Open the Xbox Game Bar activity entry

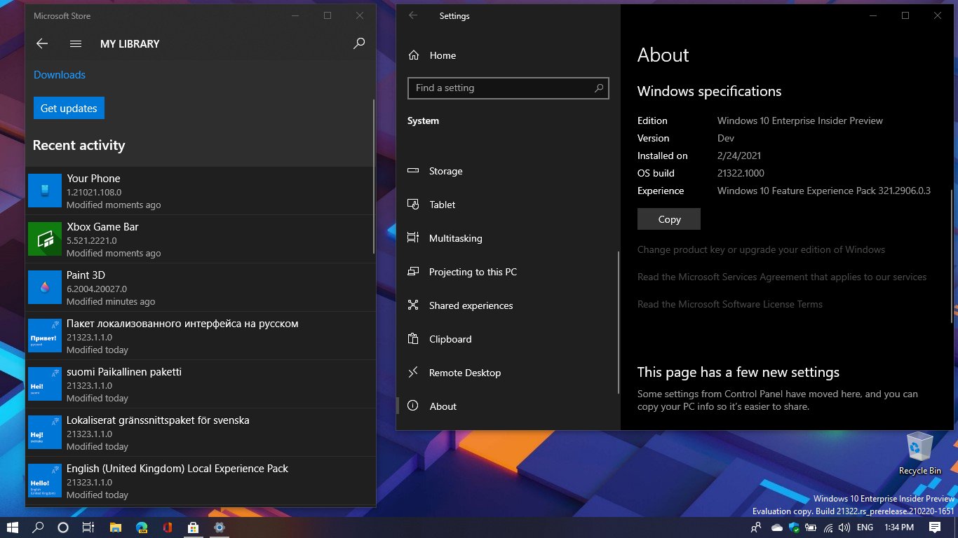[x=200, y=239]
